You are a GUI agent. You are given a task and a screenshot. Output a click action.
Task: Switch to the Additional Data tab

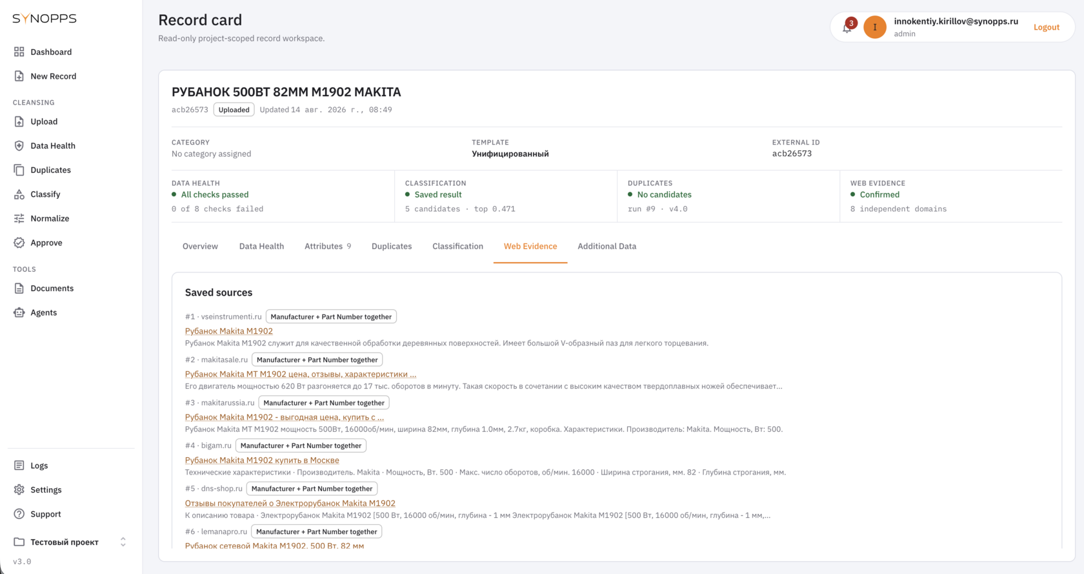click(607, 246)
